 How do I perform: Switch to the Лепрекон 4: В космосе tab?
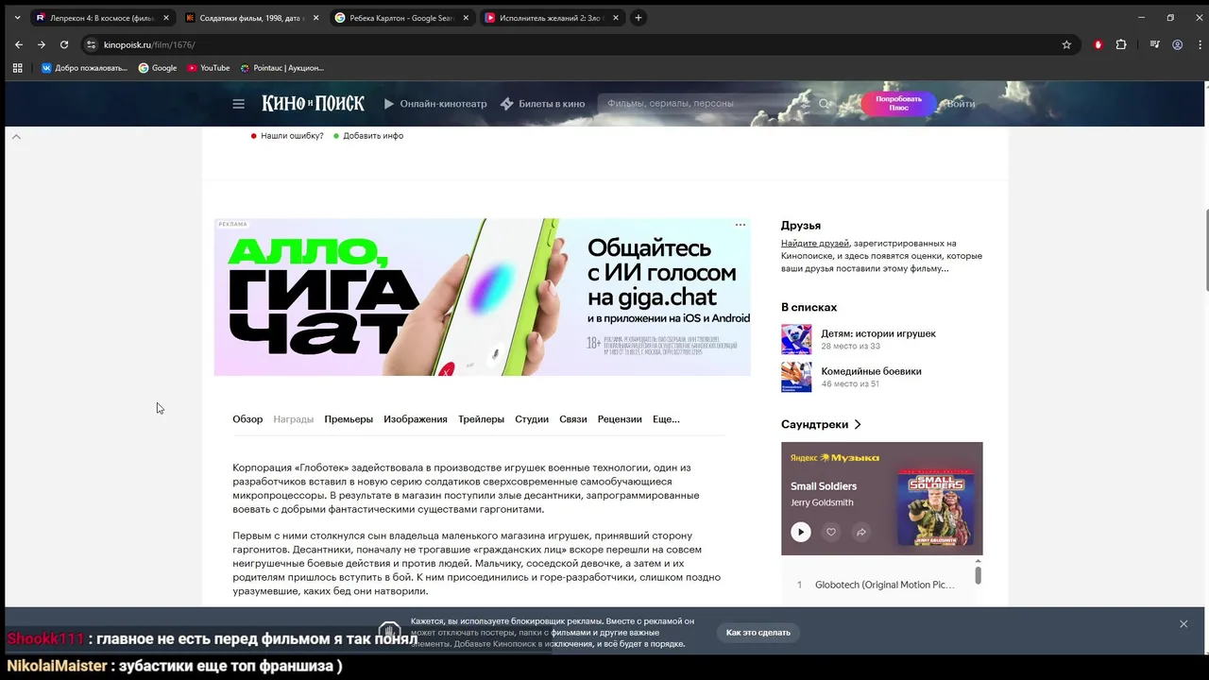coord(102,18)
